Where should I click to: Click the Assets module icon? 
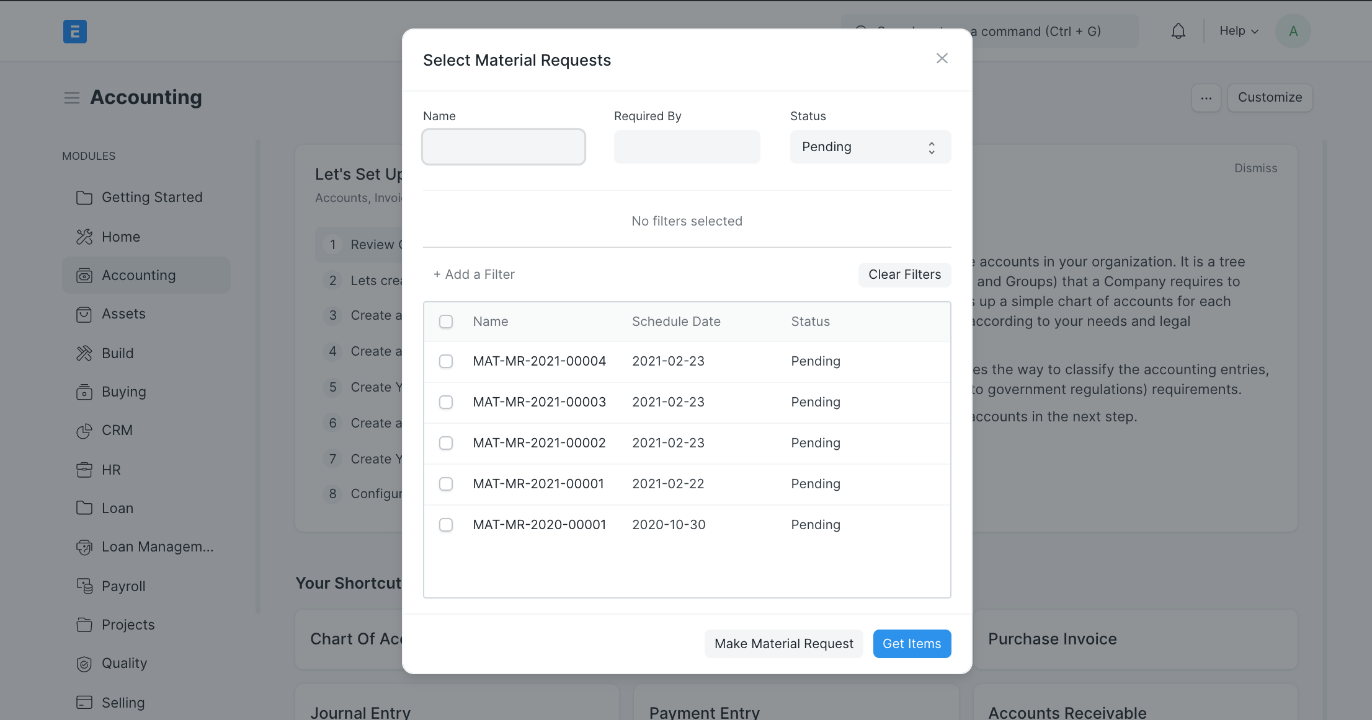click(x=84, y=314)
